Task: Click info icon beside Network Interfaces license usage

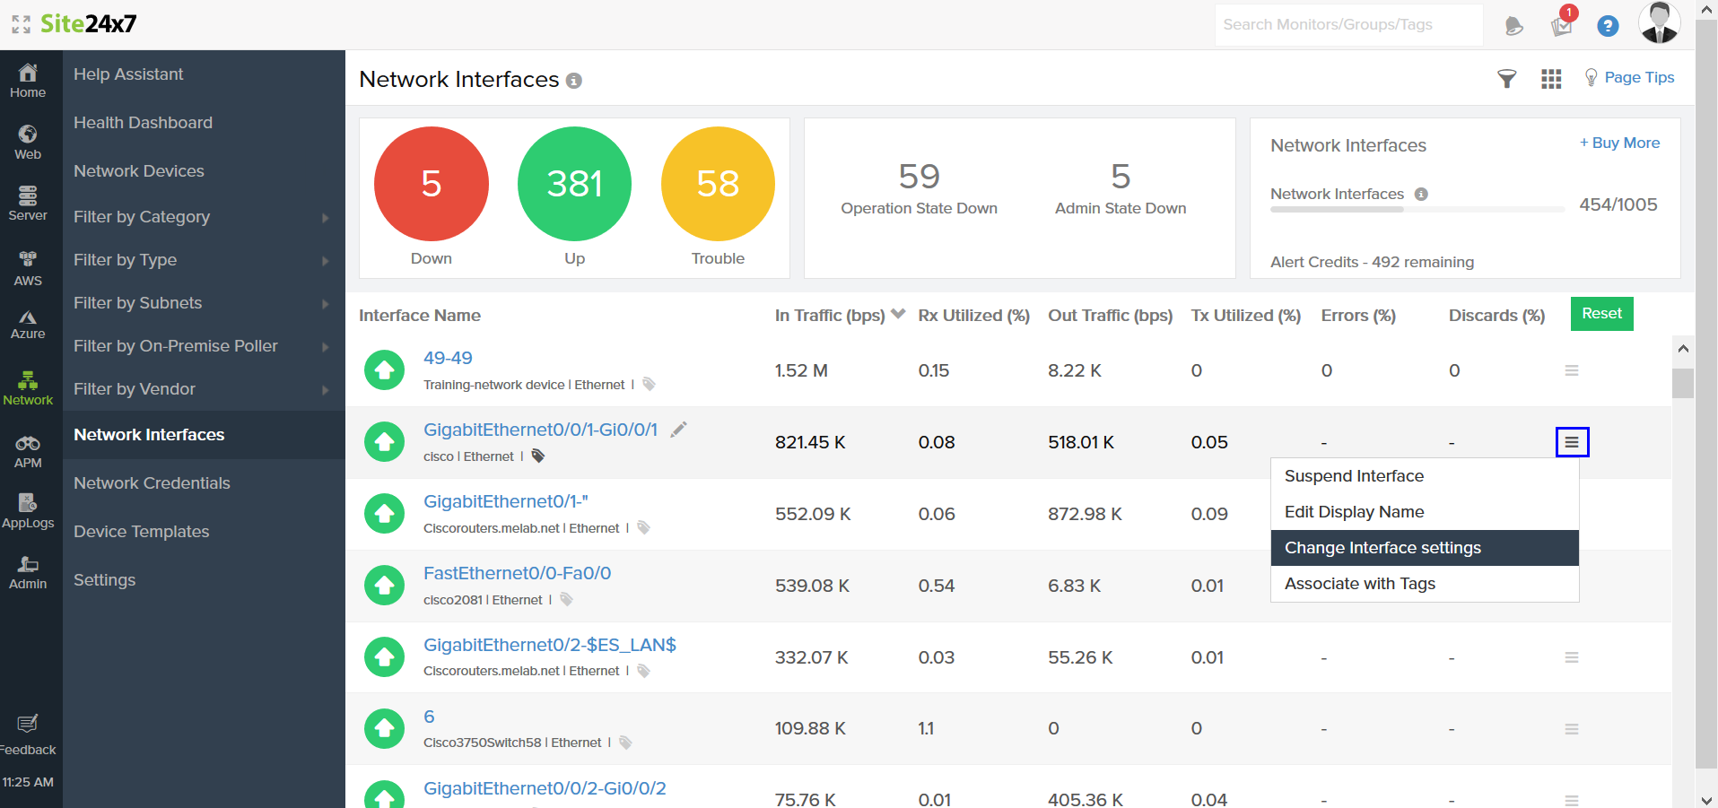Action: (x=1421, y=194)
